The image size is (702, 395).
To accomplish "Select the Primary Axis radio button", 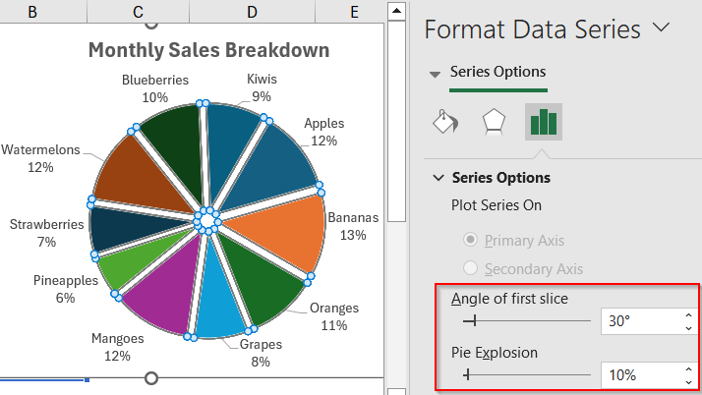I will pos(470,240).
